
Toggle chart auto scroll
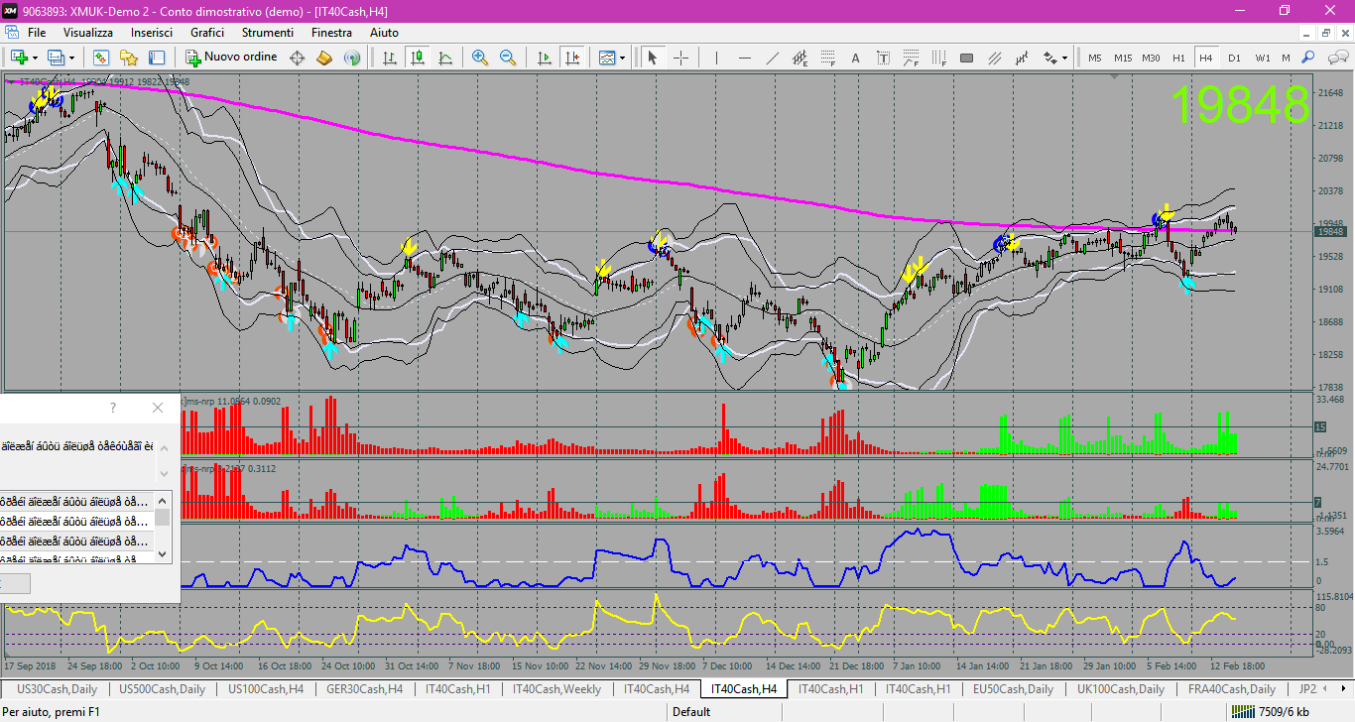pos(545,58)
